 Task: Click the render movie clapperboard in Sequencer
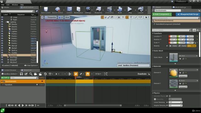40,74
